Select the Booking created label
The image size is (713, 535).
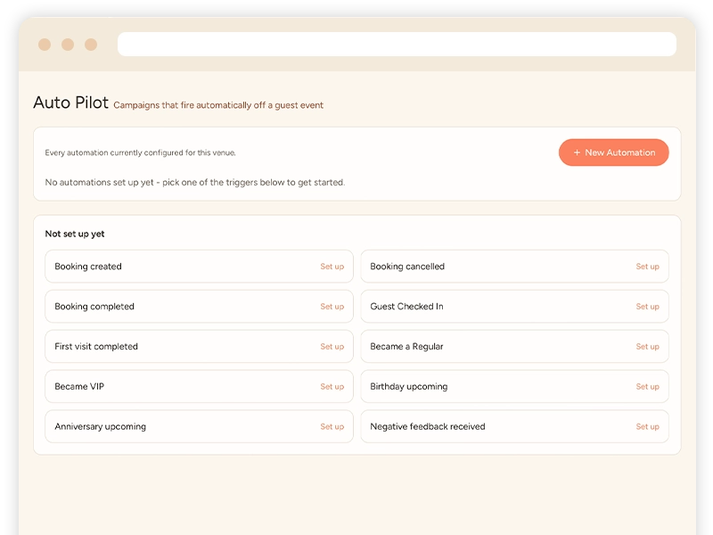tap(88, 267)
